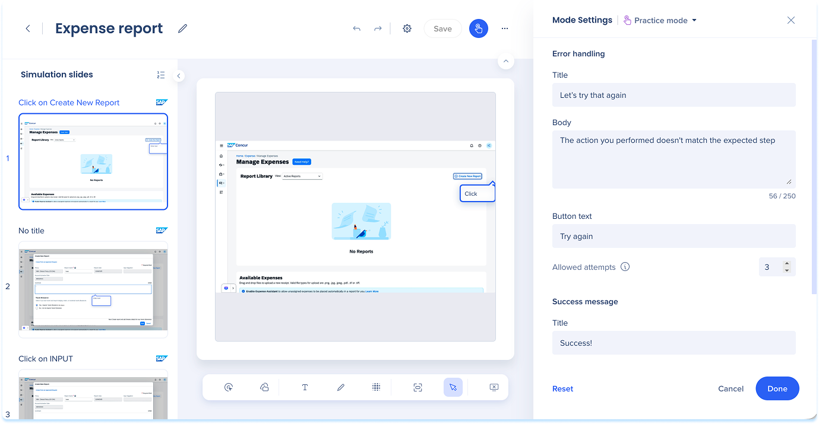Click the undo arrow
The width and height of the screenshot is (819, 424).
(356, 28)
